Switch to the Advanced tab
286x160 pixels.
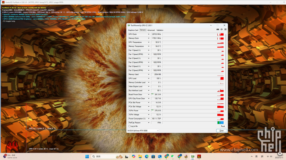pos(151,30)
